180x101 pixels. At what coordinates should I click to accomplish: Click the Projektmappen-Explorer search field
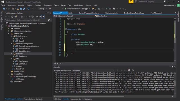point(26,20)
